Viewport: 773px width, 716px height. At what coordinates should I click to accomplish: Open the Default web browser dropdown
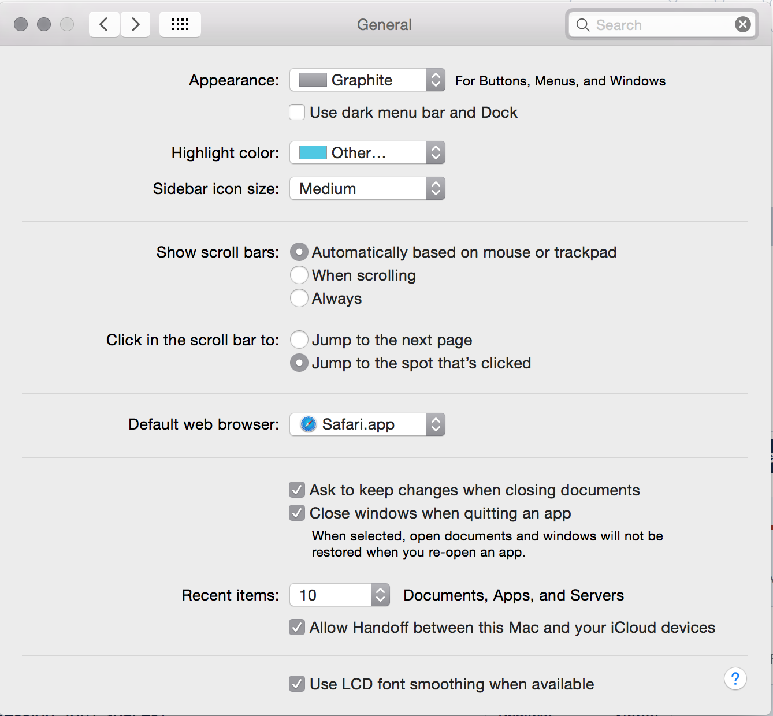coord(367,424)
